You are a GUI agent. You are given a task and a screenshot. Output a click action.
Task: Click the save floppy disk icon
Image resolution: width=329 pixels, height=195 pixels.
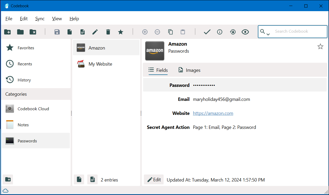point(57,32)
